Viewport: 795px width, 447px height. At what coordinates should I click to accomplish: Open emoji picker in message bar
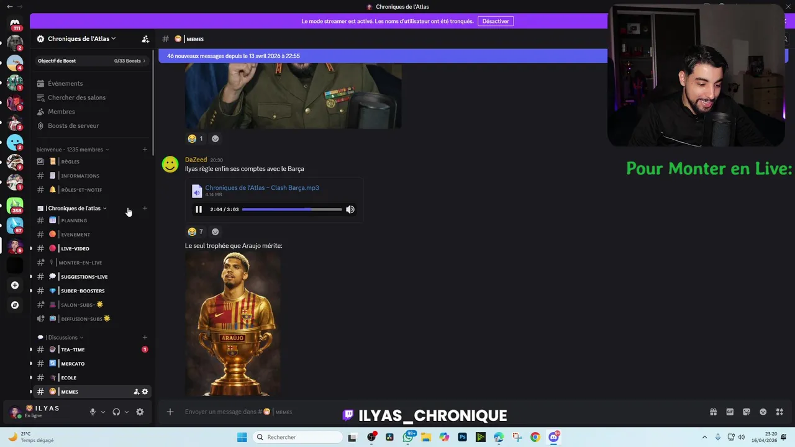tap(763, 412)
